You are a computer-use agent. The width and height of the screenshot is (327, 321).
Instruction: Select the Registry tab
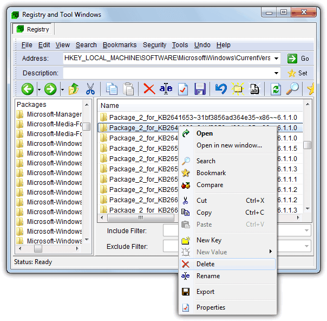[x=33, y=29]
